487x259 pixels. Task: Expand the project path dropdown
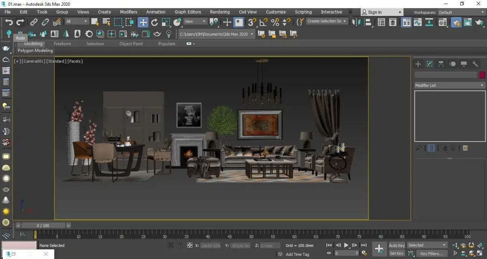(252, 34)
